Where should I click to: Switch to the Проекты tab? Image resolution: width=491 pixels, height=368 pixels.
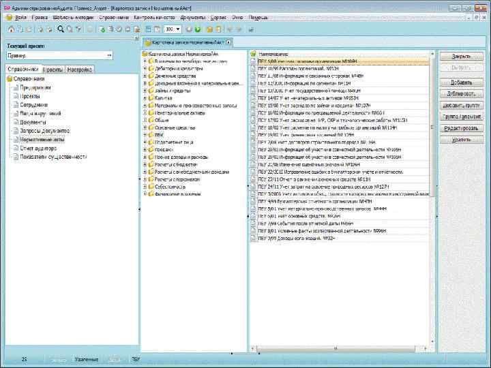point(53,70)
